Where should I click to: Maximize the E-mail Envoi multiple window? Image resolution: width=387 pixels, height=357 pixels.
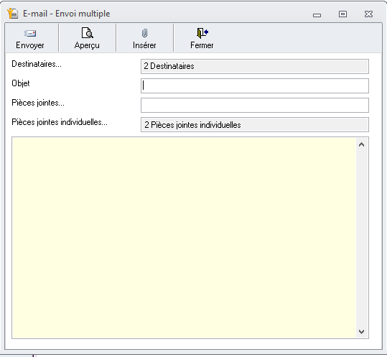[x=342, y=14]
